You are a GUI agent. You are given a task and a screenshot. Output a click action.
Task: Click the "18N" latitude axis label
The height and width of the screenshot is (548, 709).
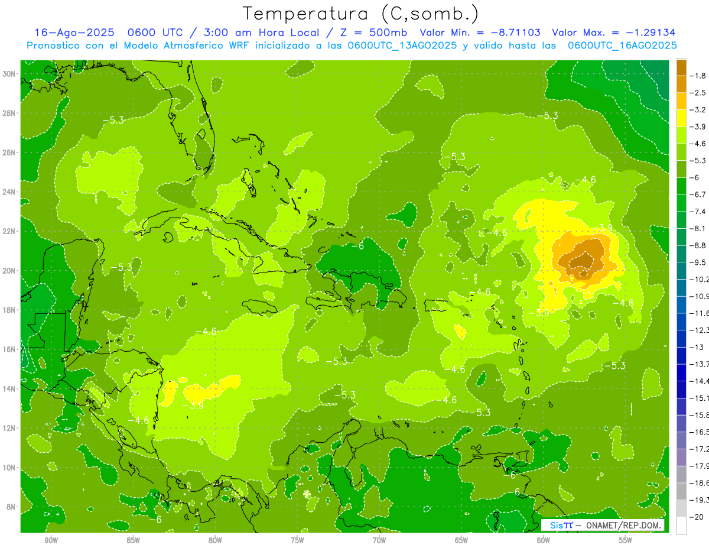9,310
